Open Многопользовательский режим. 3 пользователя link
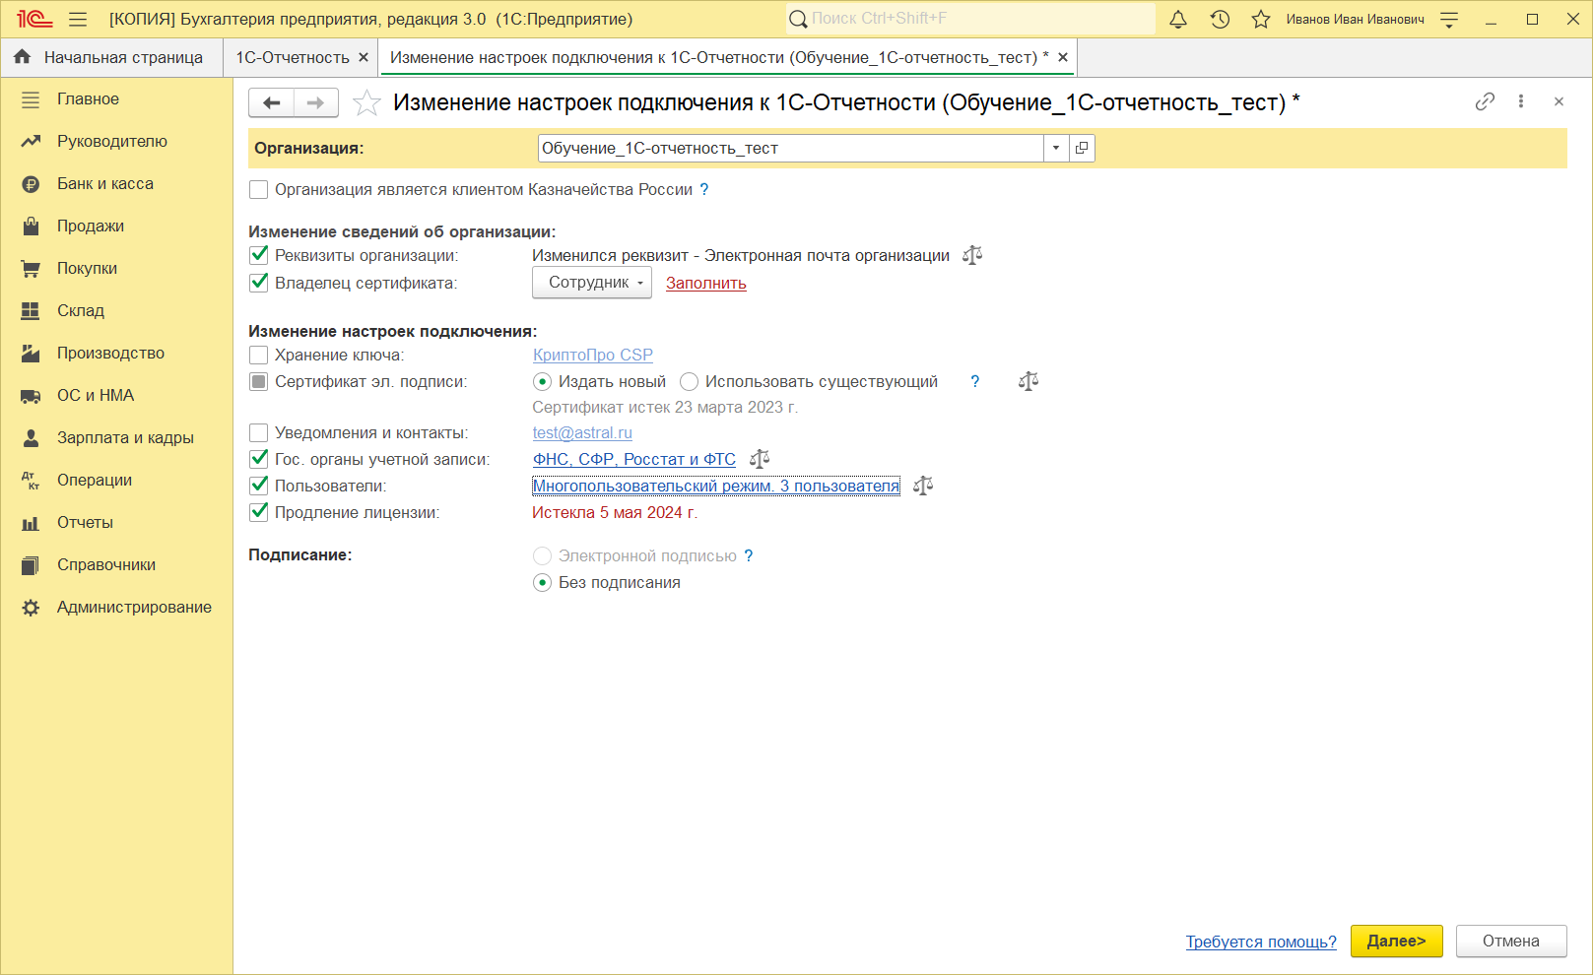This screenshot has width=1593, height=975. tap(716, 486)
